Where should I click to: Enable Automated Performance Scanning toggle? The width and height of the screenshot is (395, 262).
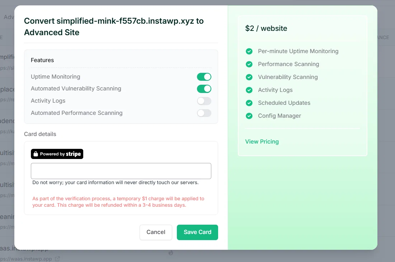coord(204,113)
